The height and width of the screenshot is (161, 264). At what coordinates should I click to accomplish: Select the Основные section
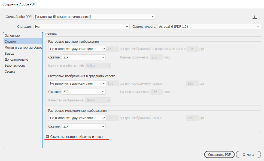click(23, 35)
